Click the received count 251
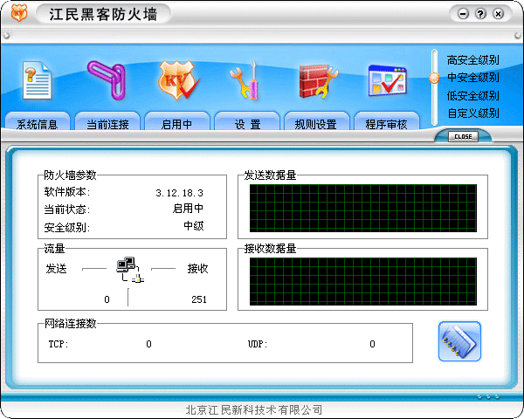 point(199,299)
